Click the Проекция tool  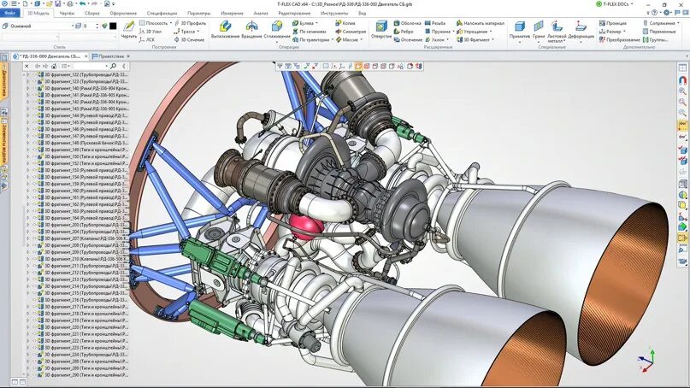[612, 23]
